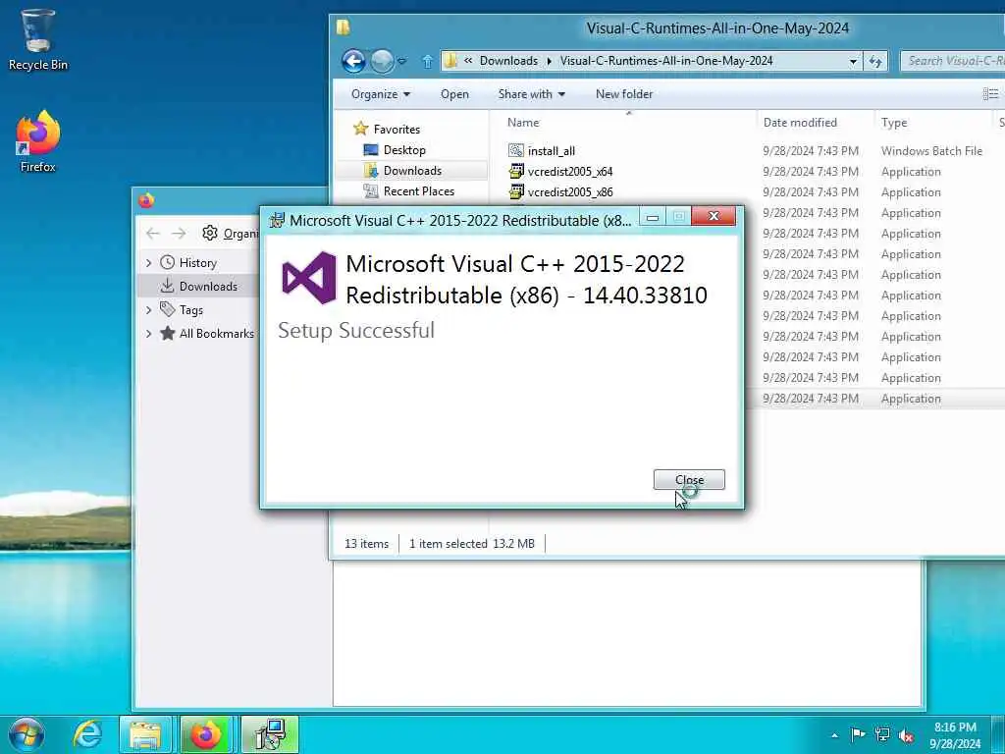Click the Visual Studio logo in the setup dialog
The height and width of the screenshot is (754, 1005).
click(309, 278)
